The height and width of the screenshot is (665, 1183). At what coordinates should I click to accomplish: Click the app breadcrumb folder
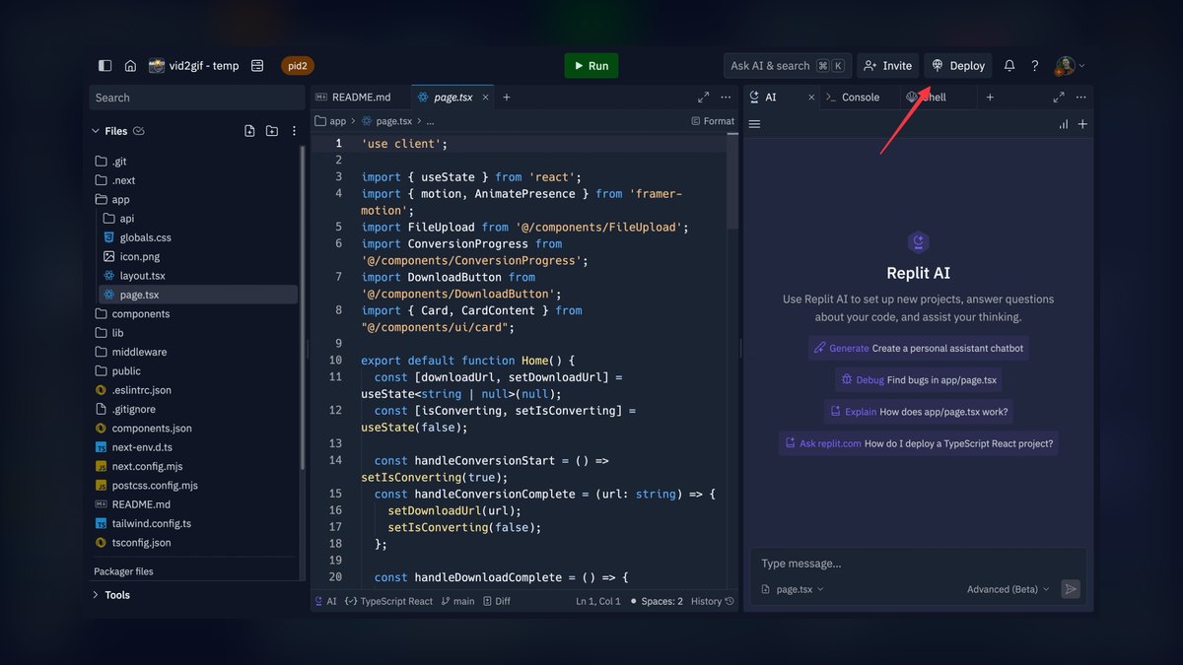point(330,121)
